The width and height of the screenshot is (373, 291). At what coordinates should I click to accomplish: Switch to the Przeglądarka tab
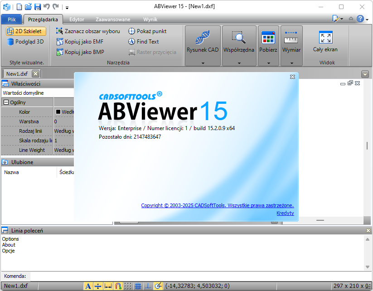click(x=43, y=19)
